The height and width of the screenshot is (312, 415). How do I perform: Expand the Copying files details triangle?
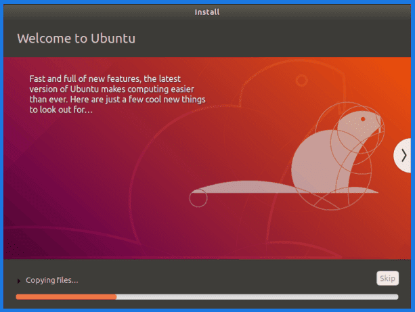19,281
